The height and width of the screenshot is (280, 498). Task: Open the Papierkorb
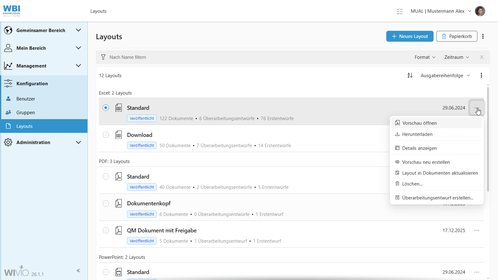point(457,36)
